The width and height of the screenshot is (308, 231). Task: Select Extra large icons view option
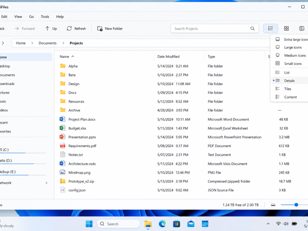(296, 40)
